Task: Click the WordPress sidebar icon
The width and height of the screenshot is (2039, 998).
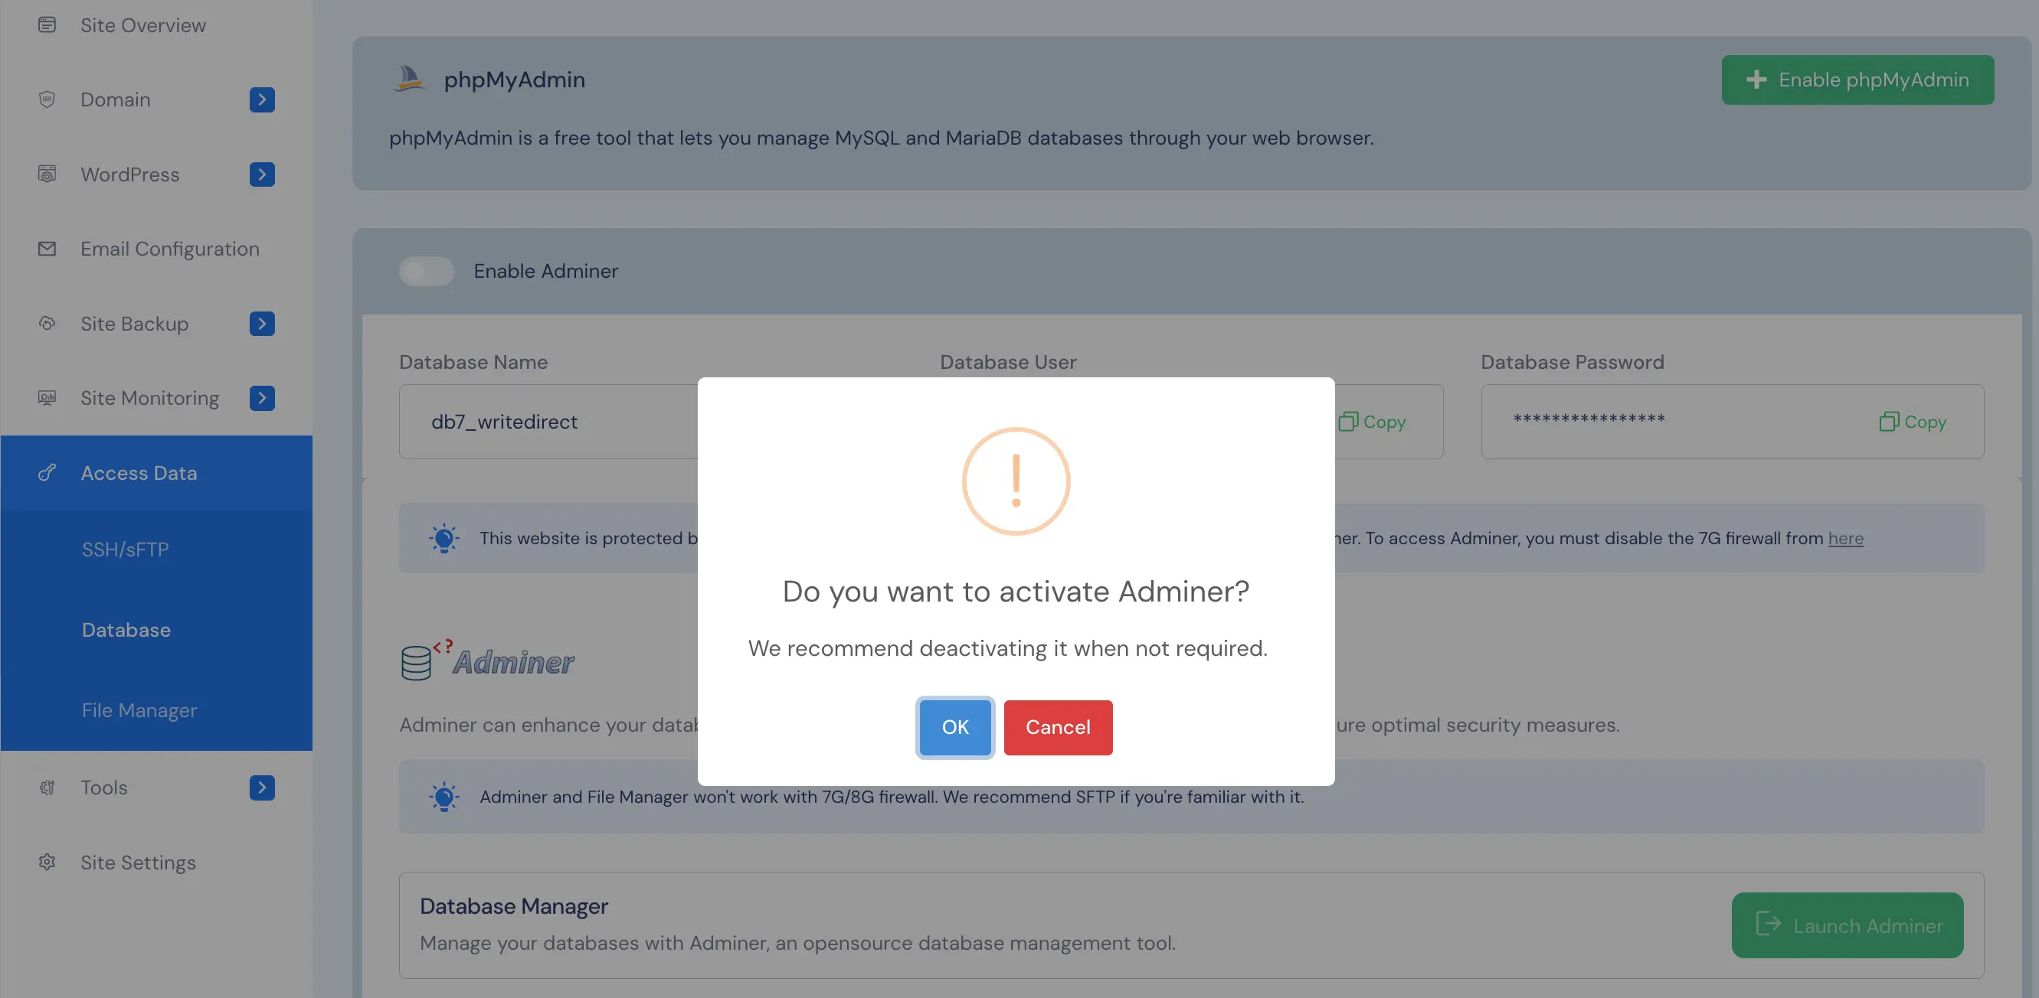Action: click(47, 174)
